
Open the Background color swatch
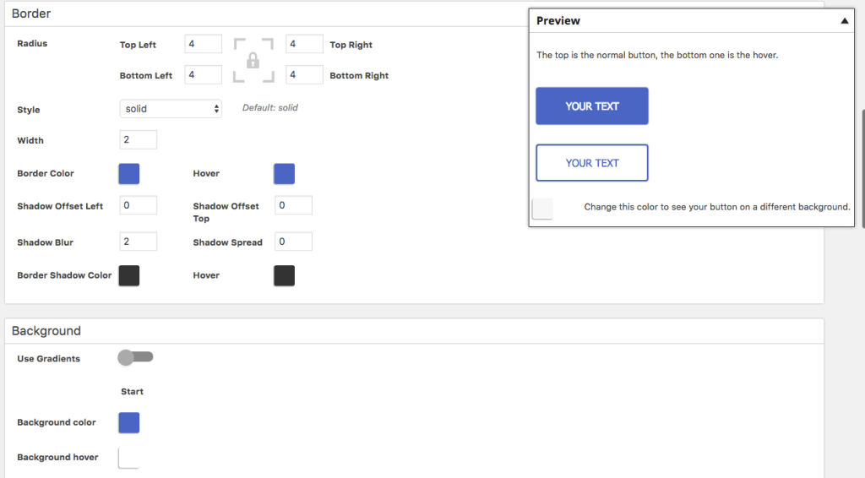click(x=129, y=423)
